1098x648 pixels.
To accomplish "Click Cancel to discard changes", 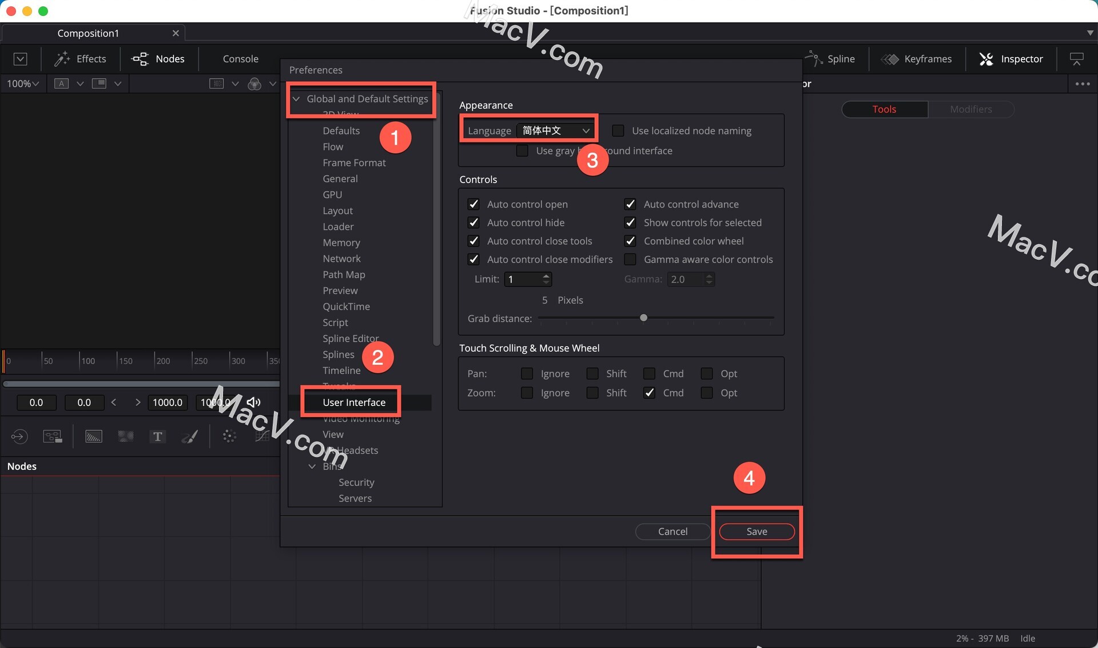I will [673, 531].
